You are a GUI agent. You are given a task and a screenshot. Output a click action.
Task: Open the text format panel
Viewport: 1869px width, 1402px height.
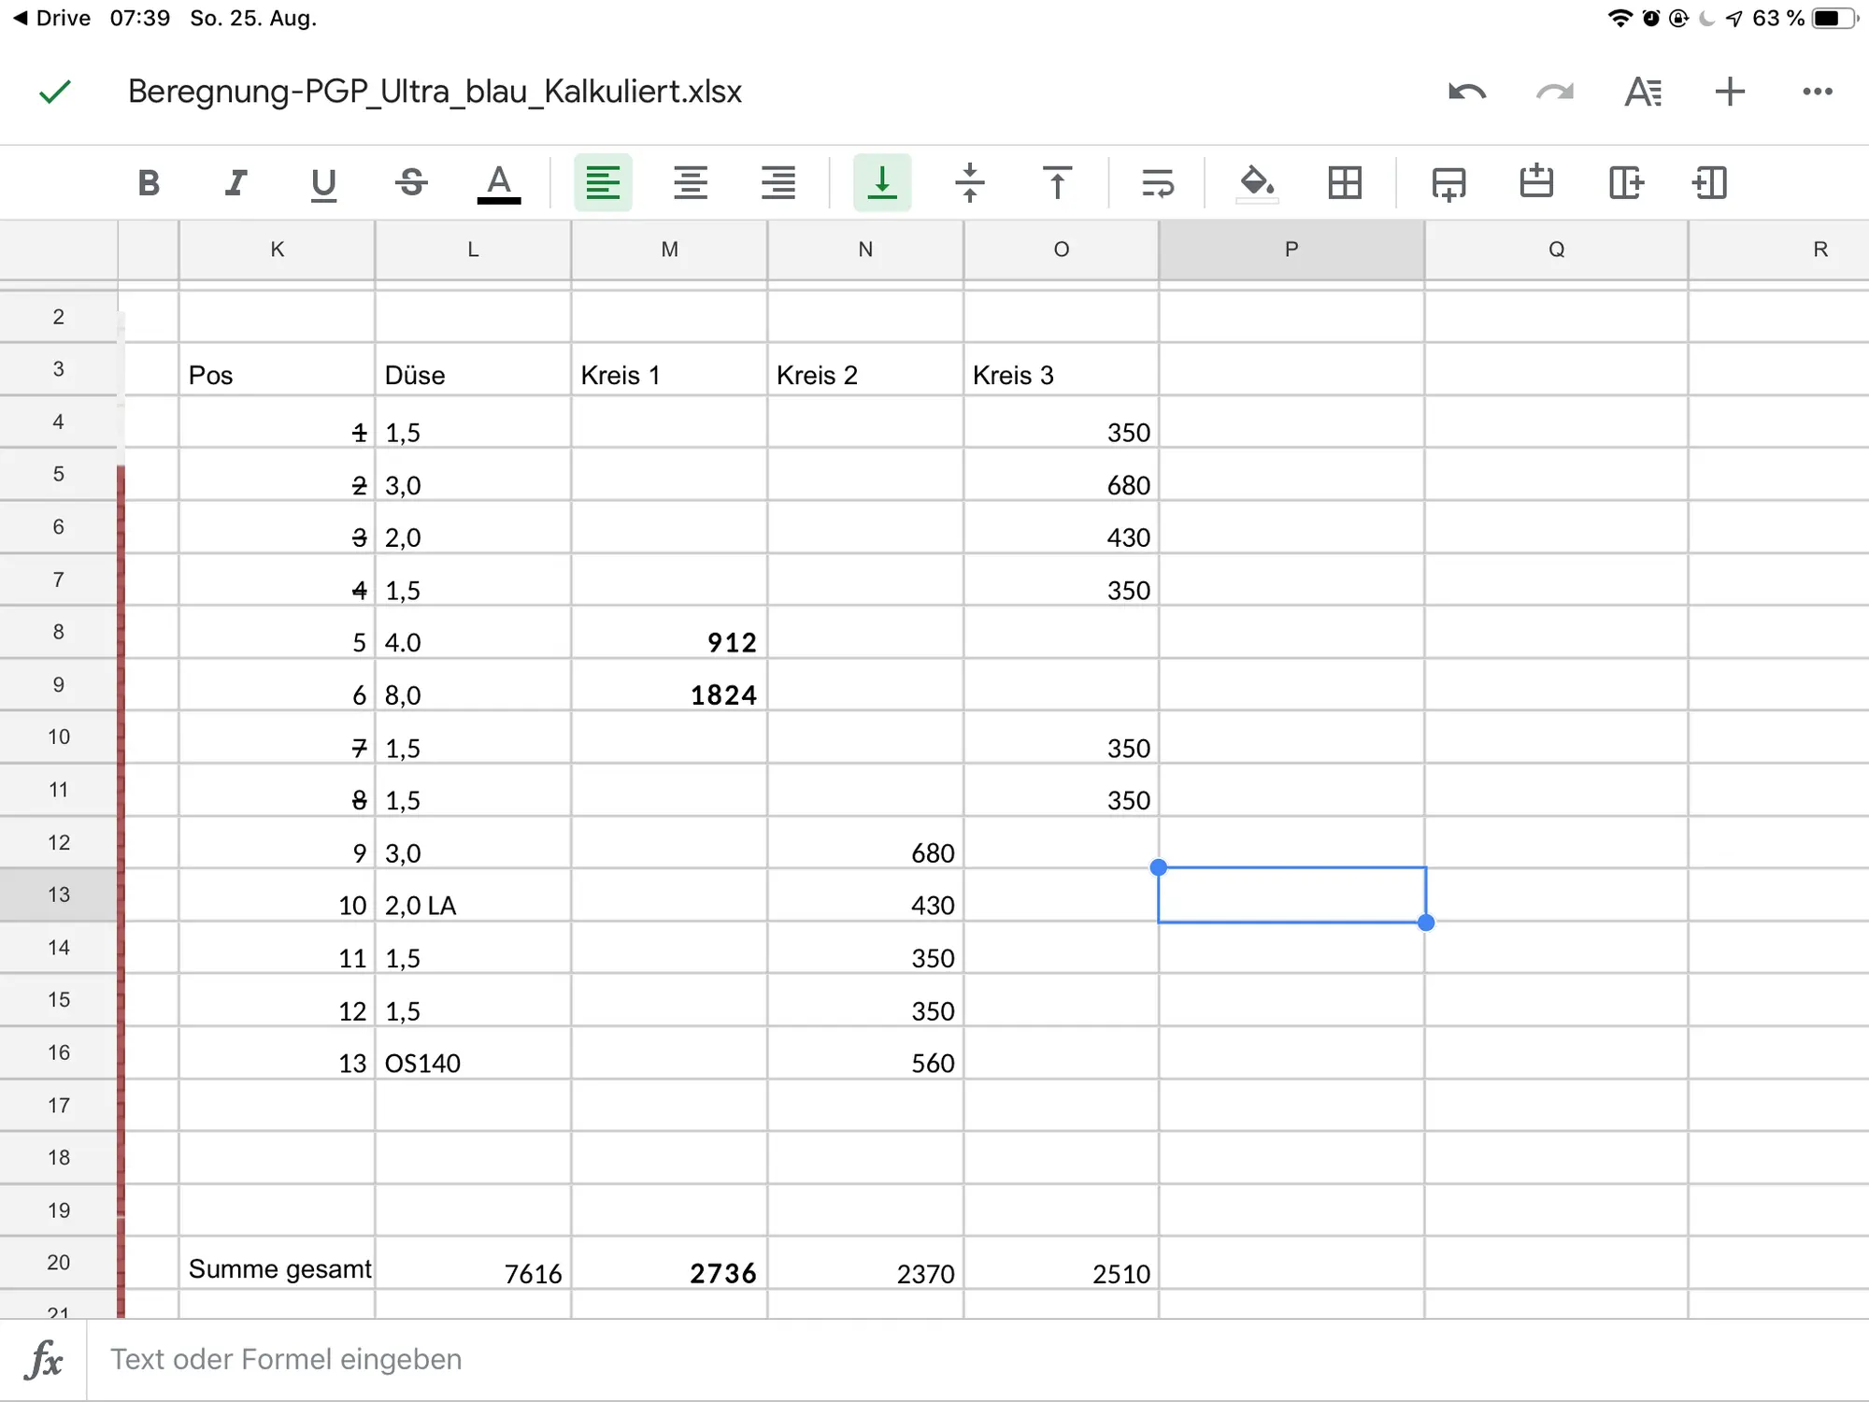coord(1643,92)
